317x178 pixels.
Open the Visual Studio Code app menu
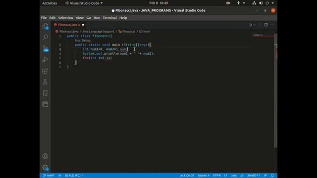click(84, 3)
